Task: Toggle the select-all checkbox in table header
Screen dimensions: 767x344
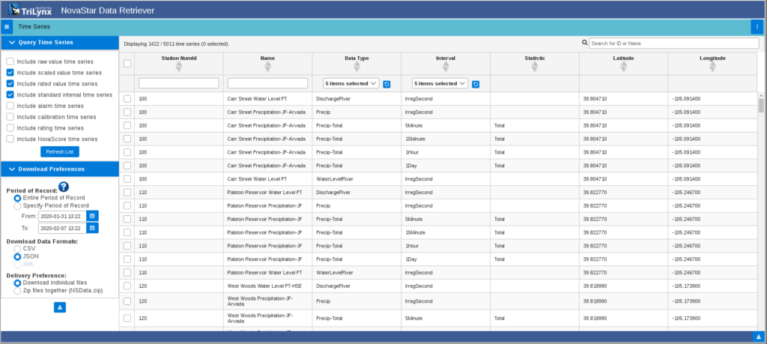Action: [127, 64]
